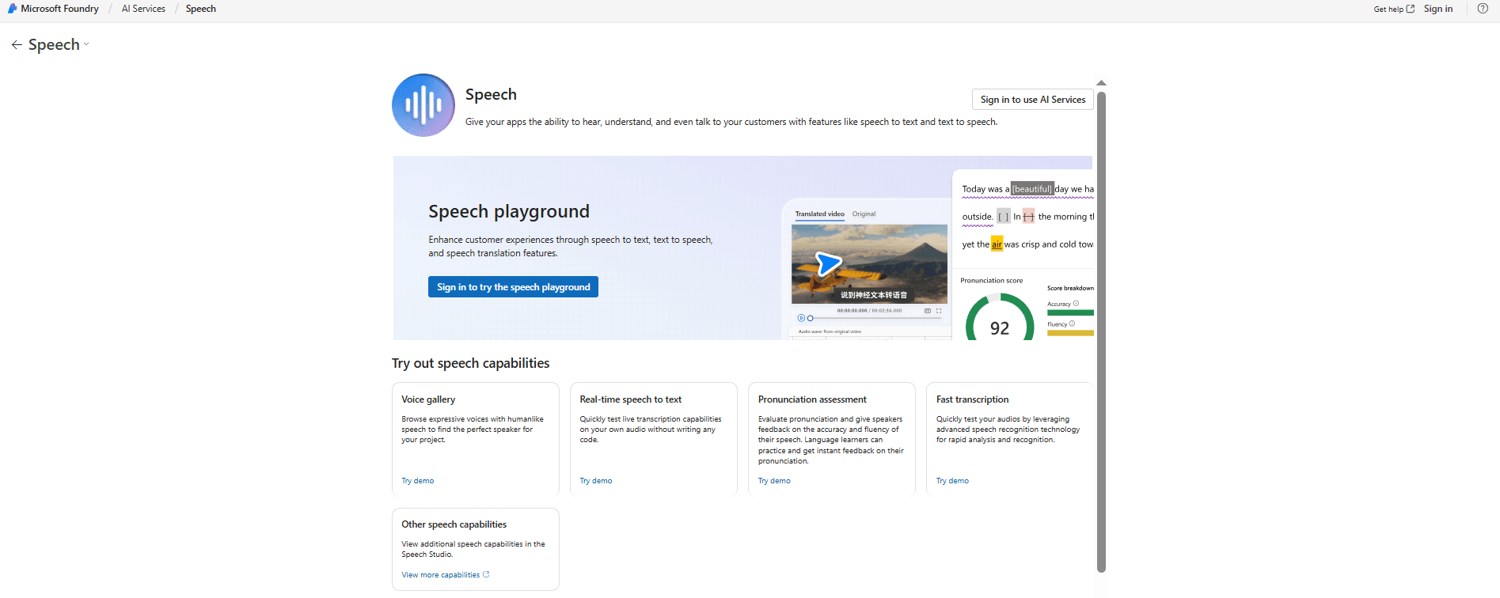Click the video progress slider handle
1500x598 pixels.
[810, 318]
